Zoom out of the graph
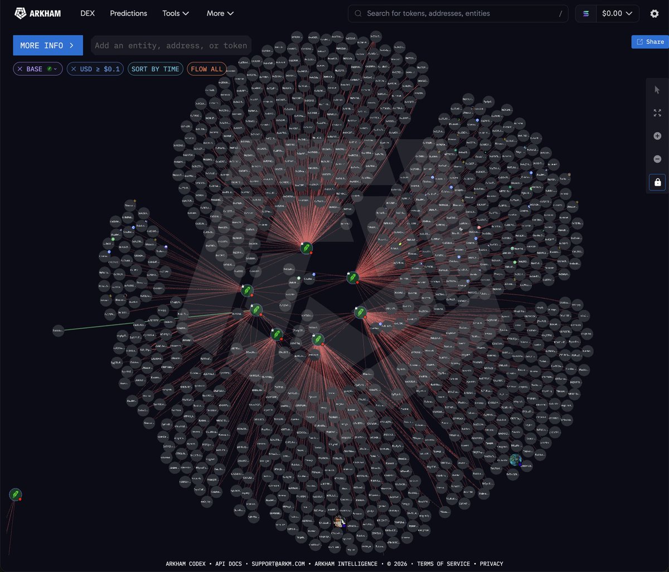The image size is (669, 572). [657, 159]
